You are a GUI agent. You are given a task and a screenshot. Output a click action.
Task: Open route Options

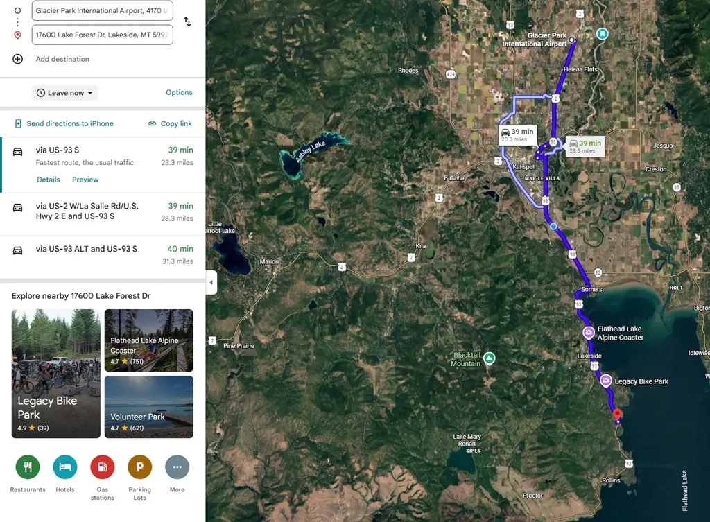(x=179, y=92)
